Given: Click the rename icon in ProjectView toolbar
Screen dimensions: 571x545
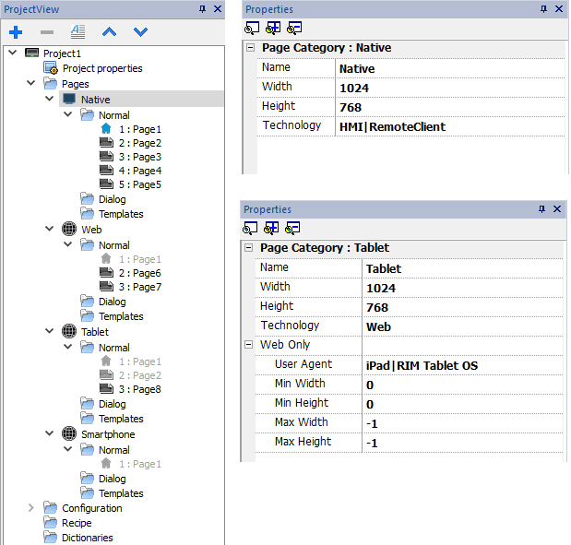Looking at the screenshot, I should [x=77, y=31].
